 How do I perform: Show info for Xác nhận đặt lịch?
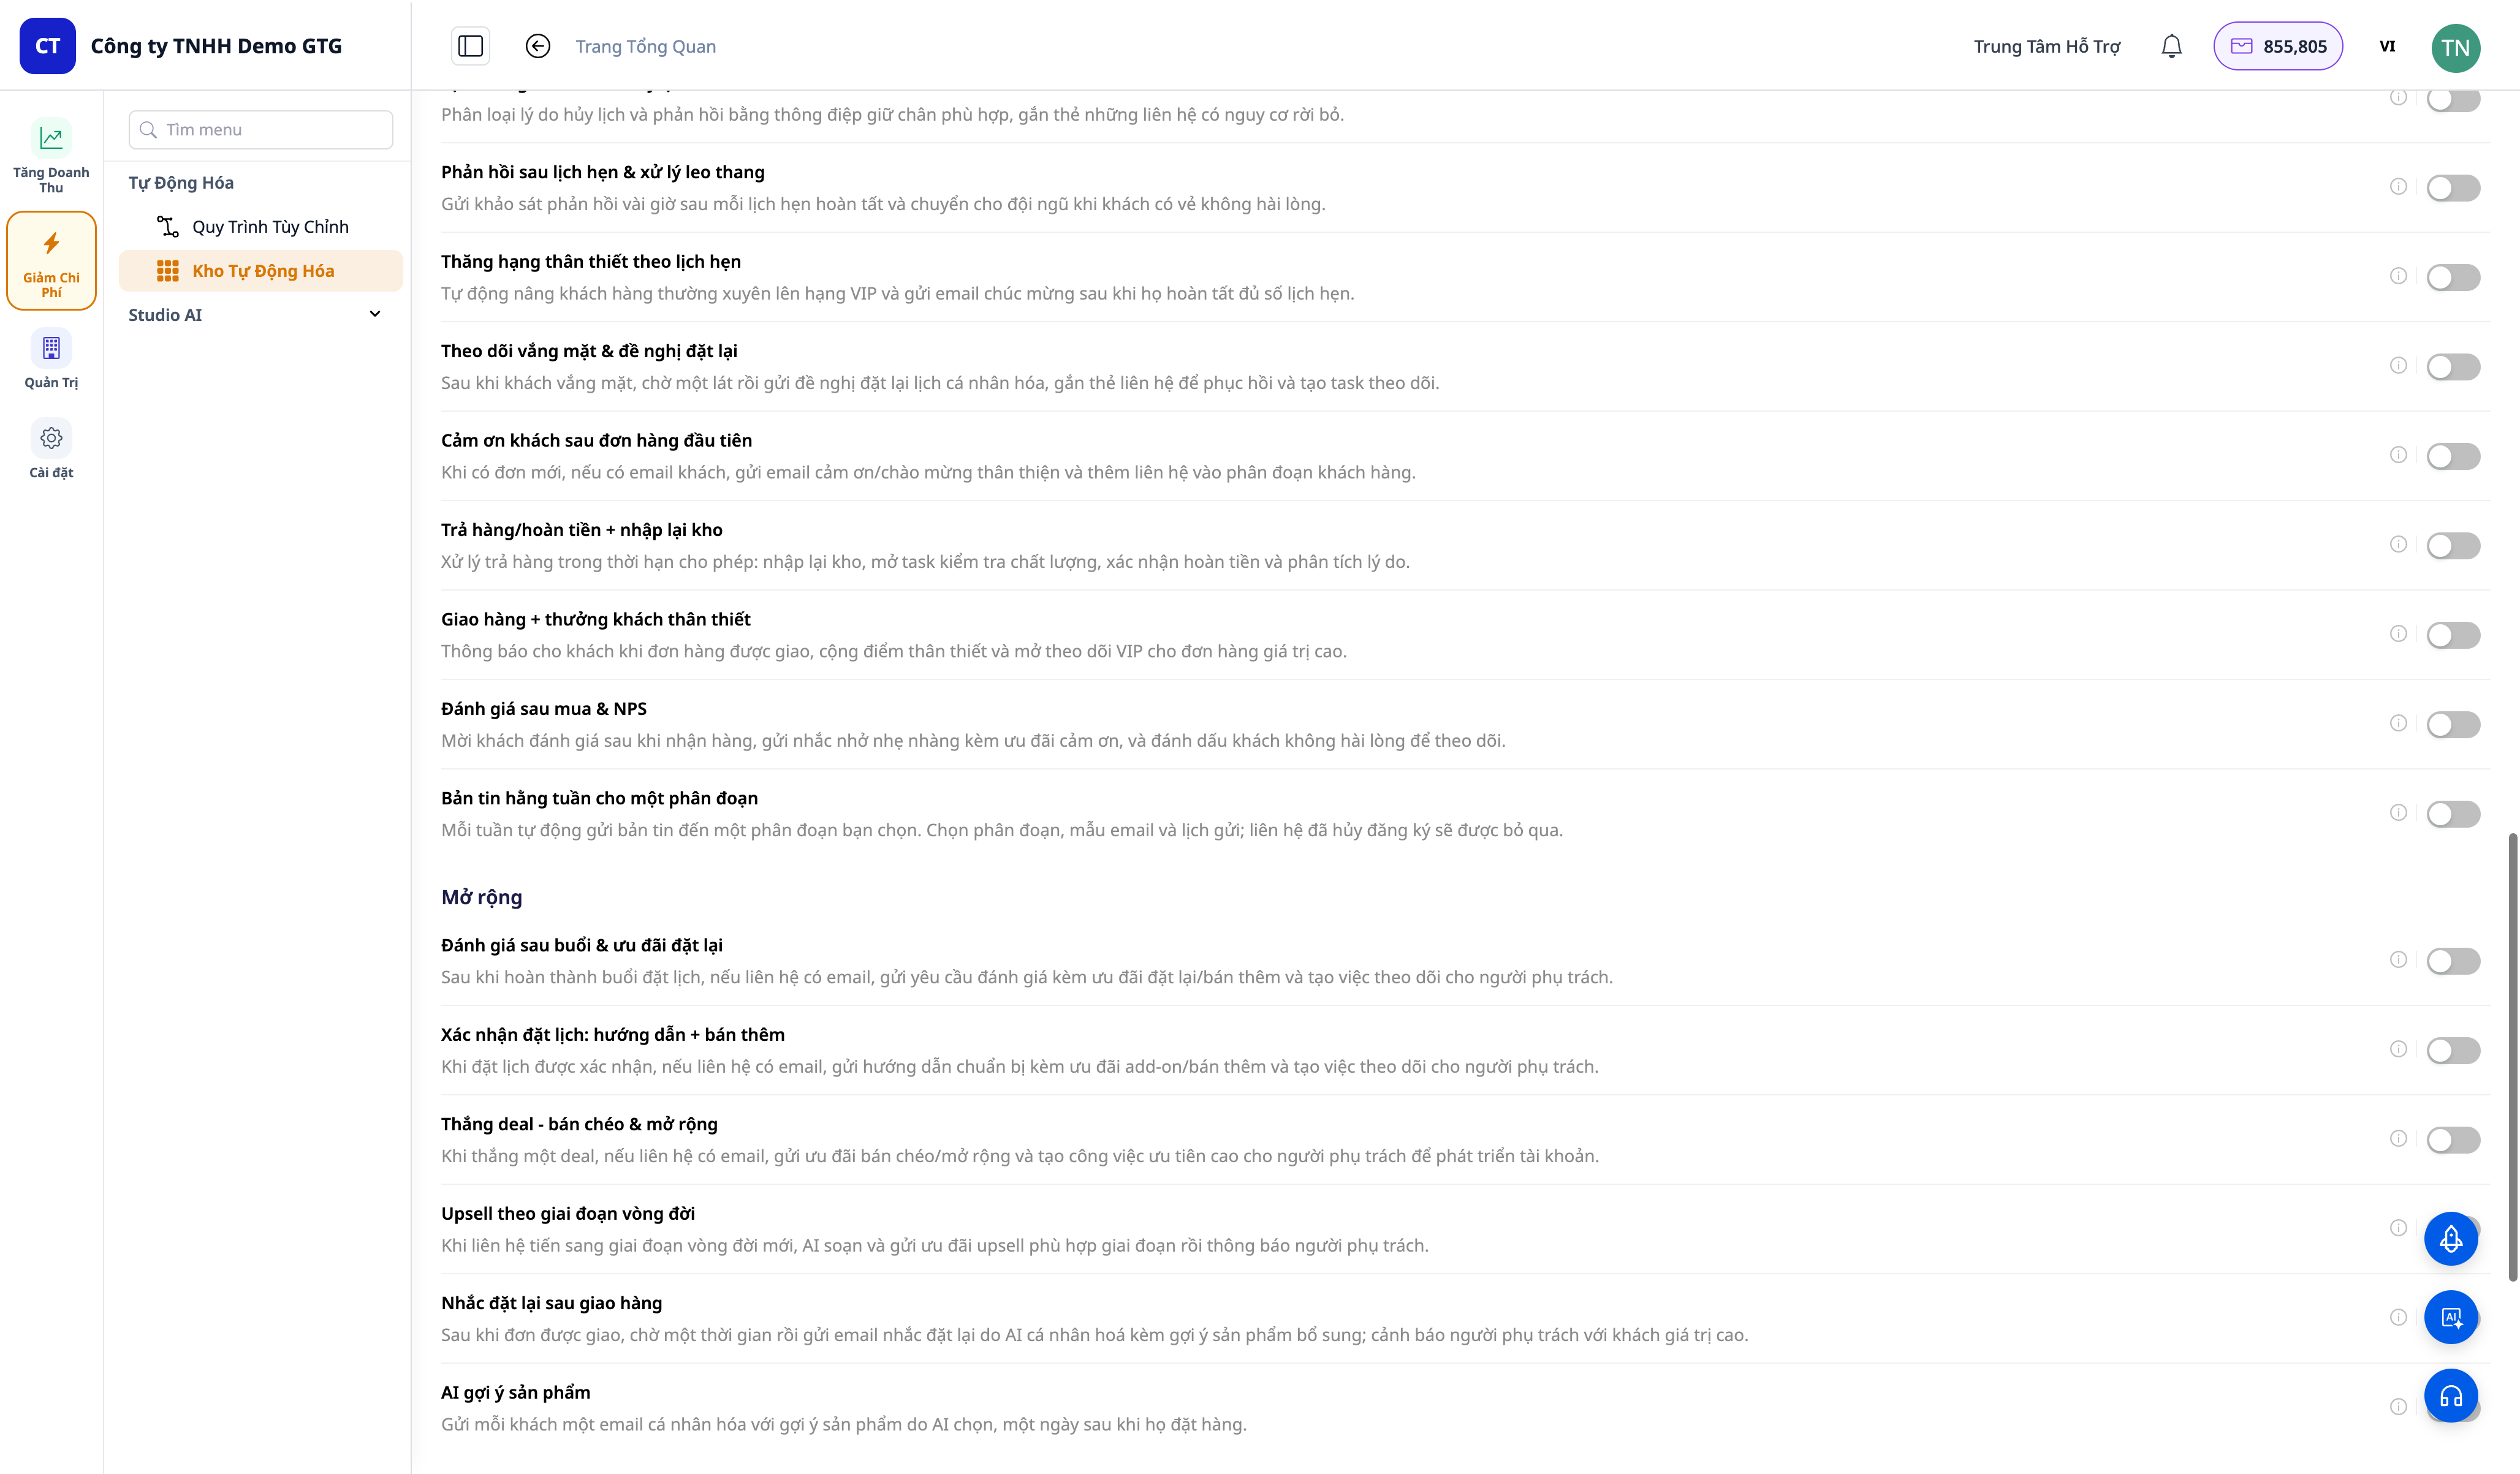(x=2398, y=1050)
